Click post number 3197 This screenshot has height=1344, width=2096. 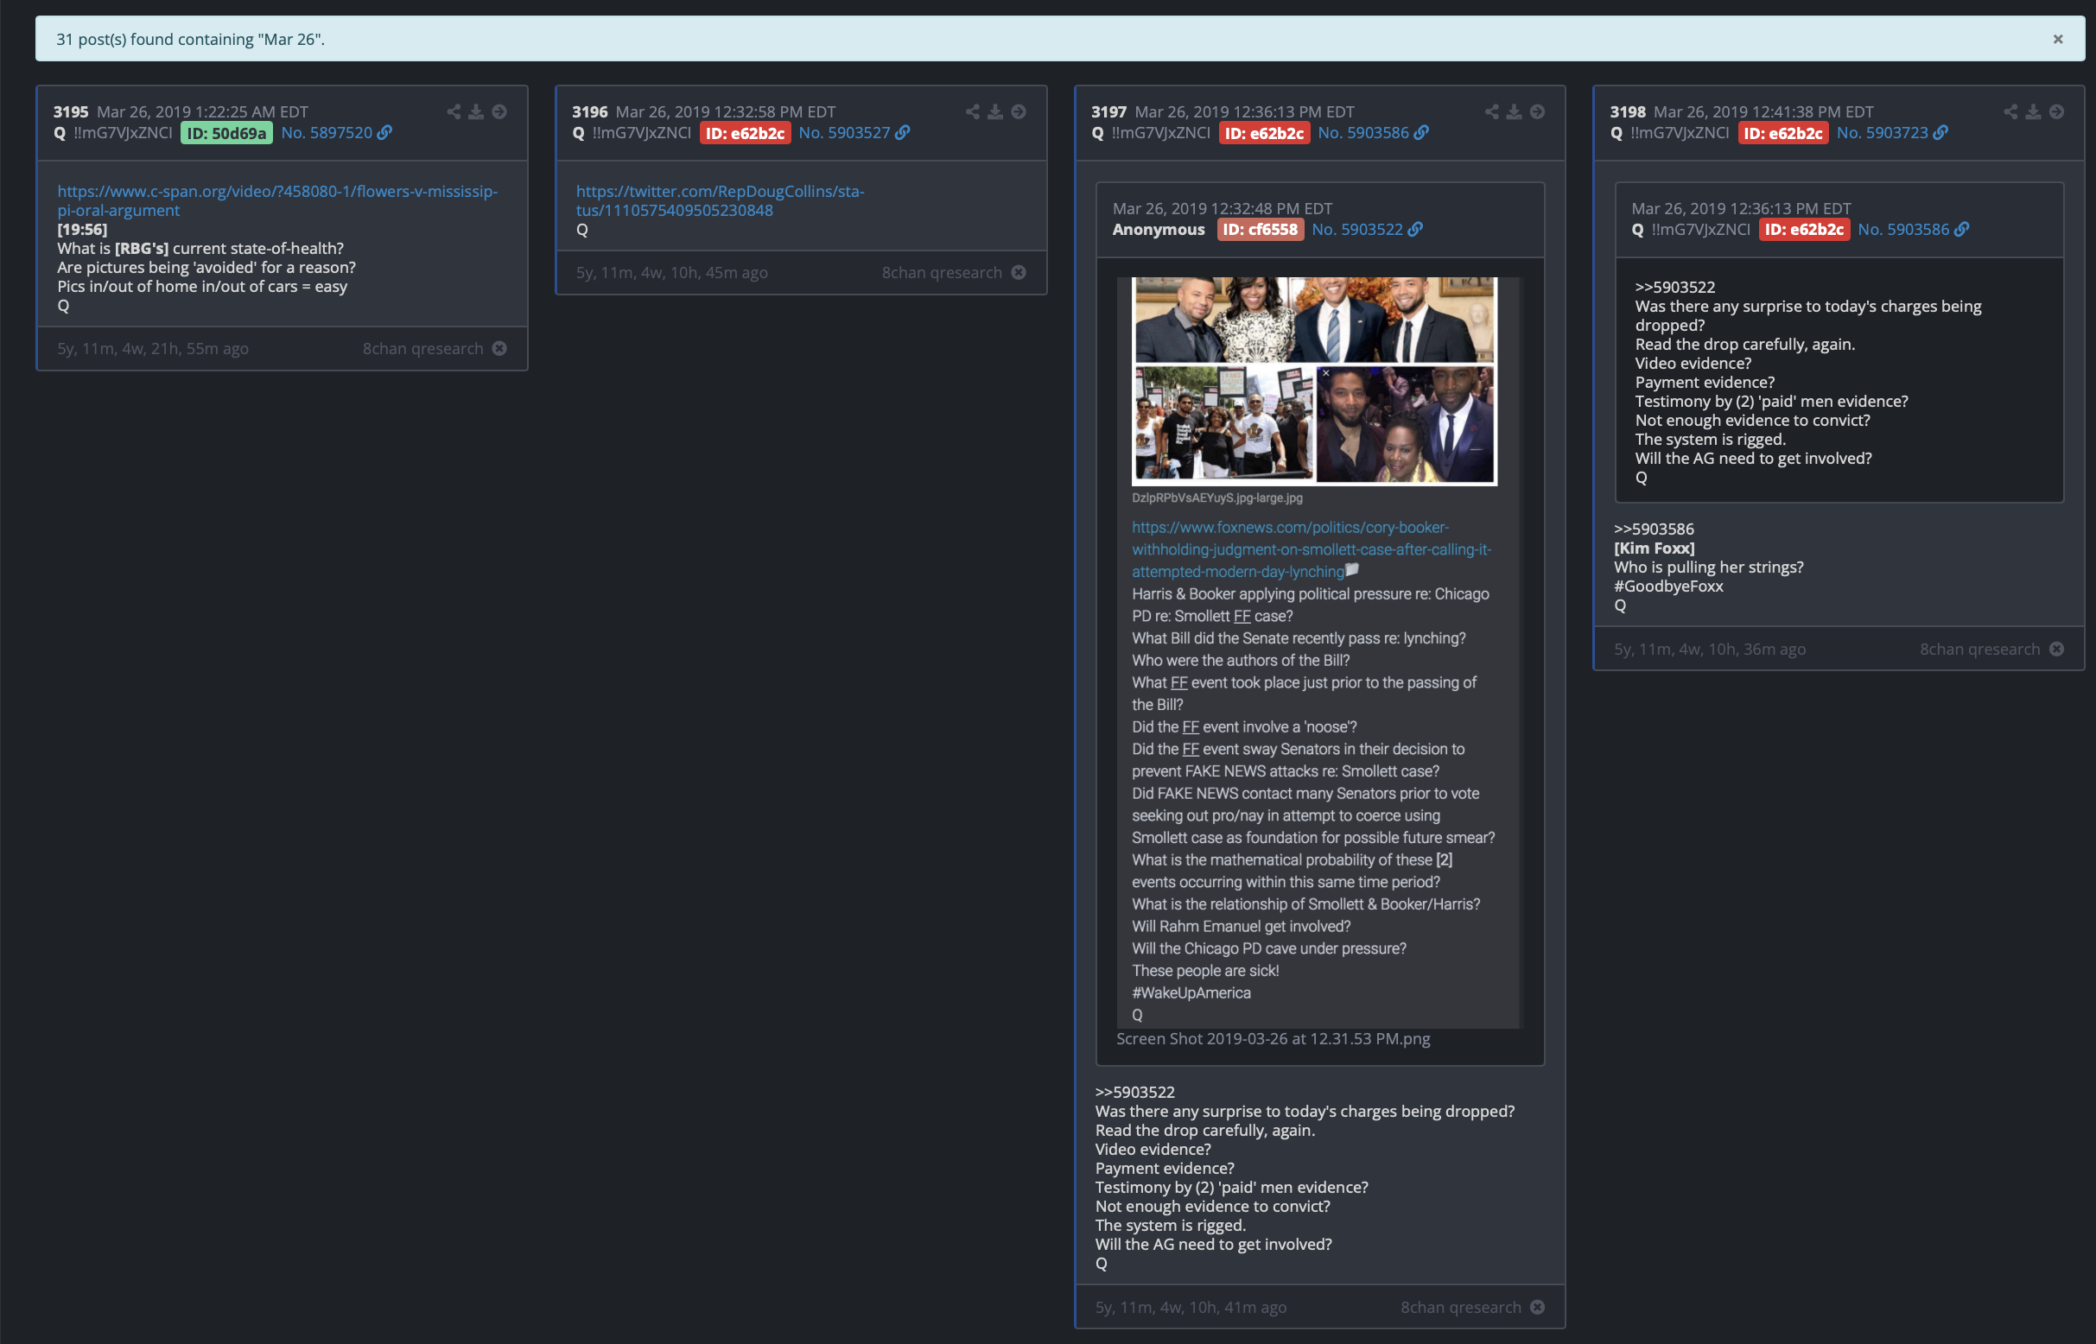[x=1108, y=111]
